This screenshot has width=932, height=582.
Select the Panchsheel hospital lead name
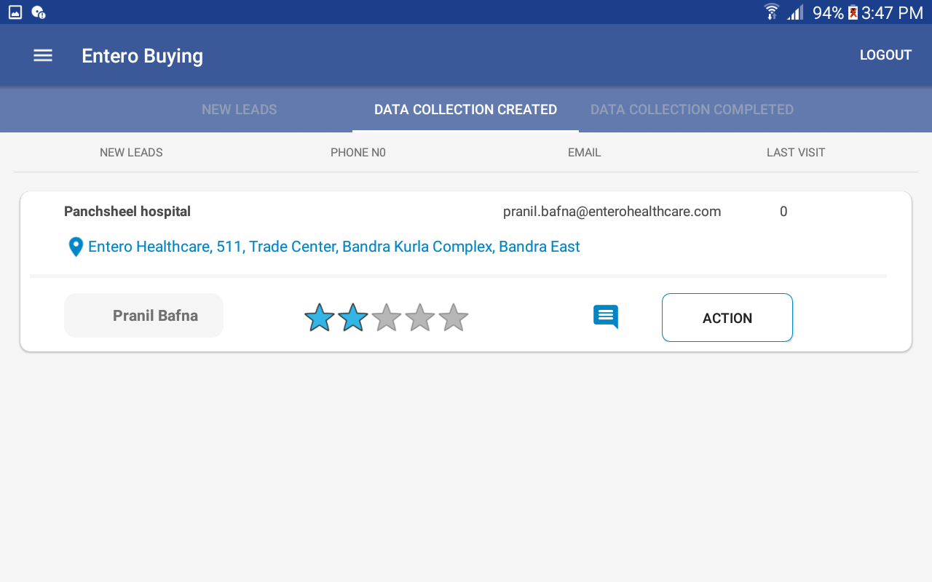click(x=127, y=212)
